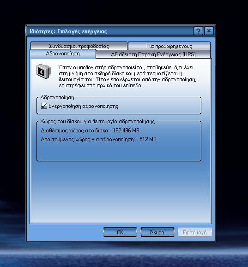Click the Απαιτούμενος χώρος για αδρανοποίηση label
248x267 pixels.
(88, 139)
